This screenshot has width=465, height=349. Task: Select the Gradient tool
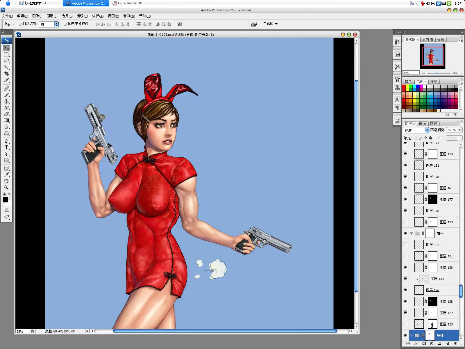pyautogui.click(x=6, y=120)
